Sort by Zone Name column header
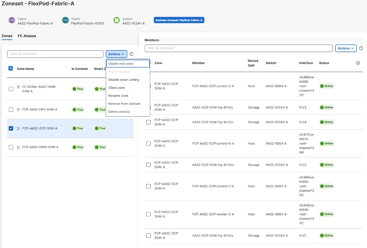 pos(26,69)
